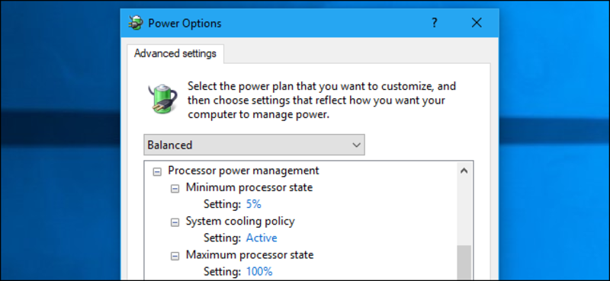Click the settings list scrollbar thumb
Image resolution: width=610 pixels, height=281 pixels.
pyautogui.click(x=464, y=263)
